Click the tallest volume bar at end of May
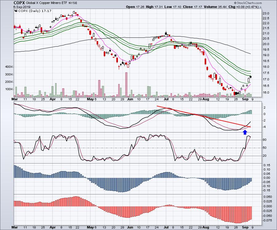Screen dimensions: 277x230 pyautogui.click(x=126, y=85)
